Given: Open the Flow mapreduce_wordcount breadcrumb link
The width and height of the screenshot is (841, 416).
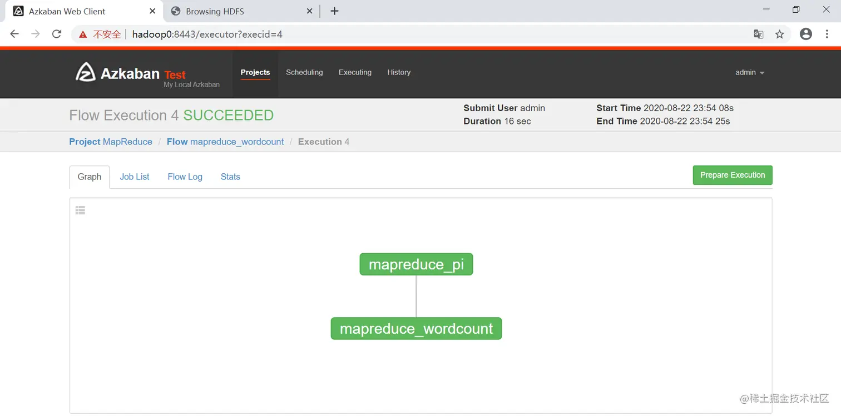Looking at the screenshot, I should pyautogui.click(x=225, y=142).
